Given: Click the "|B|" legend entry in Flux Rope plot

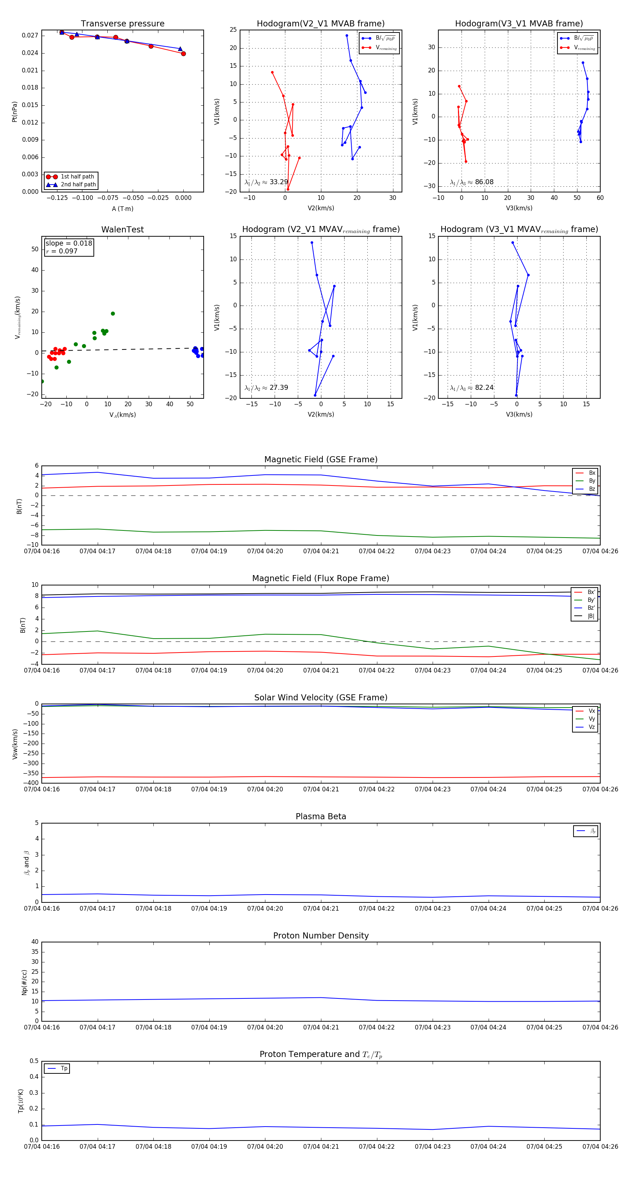Looking at the screenshot, I should 585,616.
